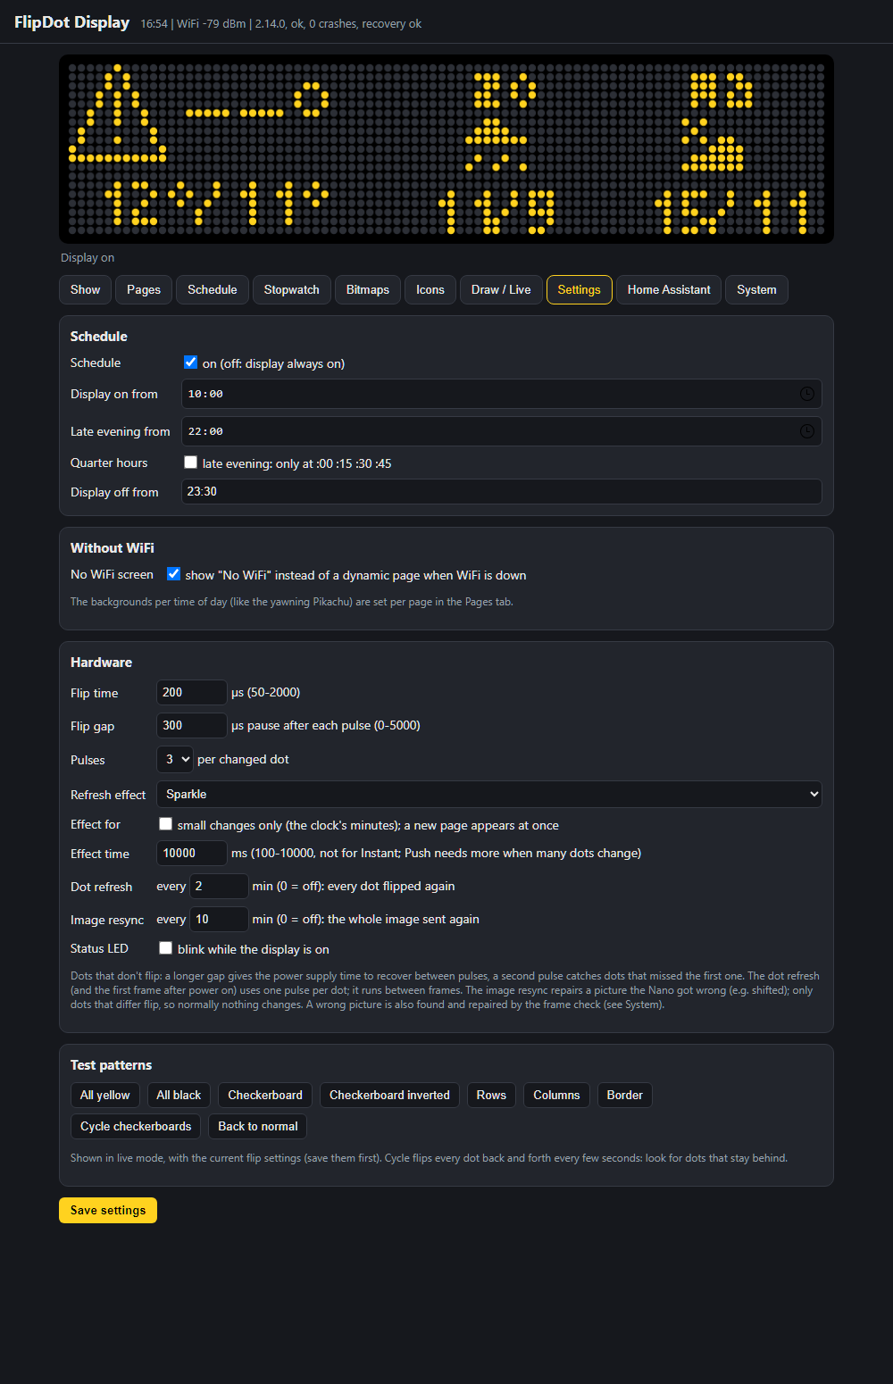Switch to the System tab
The height and width of the screenshot is (1384, 893).
point(756,289)
